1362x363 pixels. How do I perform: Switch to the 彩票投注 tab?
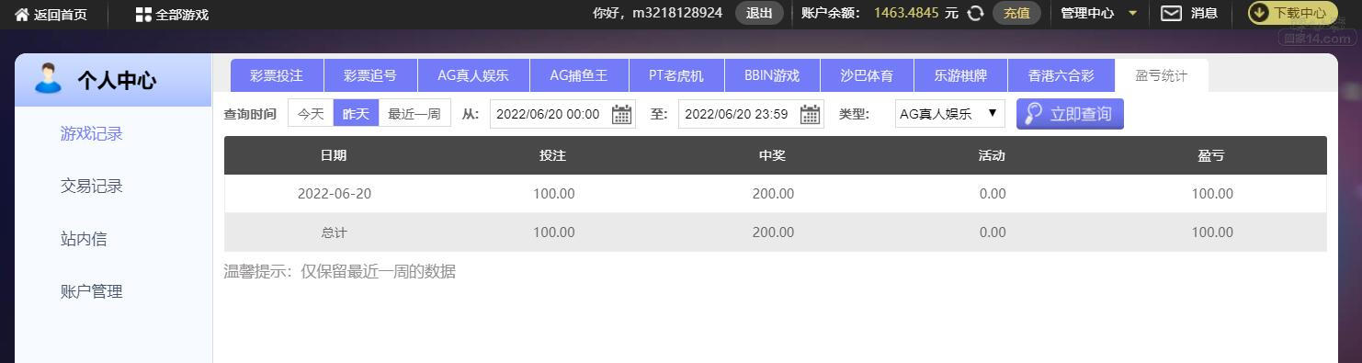(277, 75)
